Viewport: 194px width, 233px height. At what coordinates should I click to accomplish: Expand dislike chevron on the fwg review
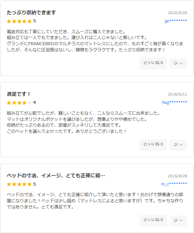tap(181, 145)
